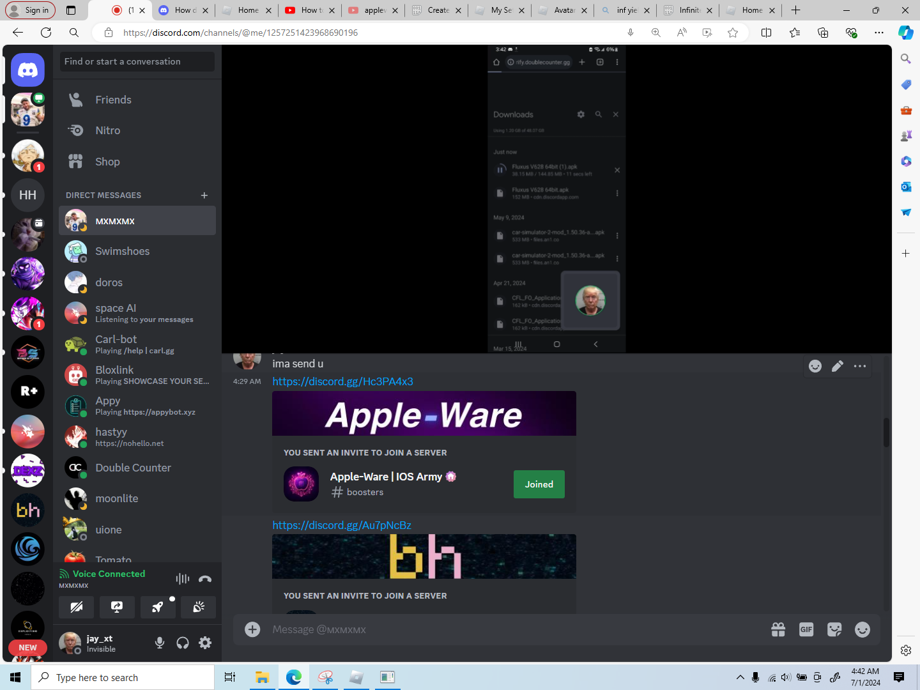Image resolution: width=920 pixels, height=690 pixels.
Task: Deafen audio with headphones button
Action: click(x=183, y=643)
